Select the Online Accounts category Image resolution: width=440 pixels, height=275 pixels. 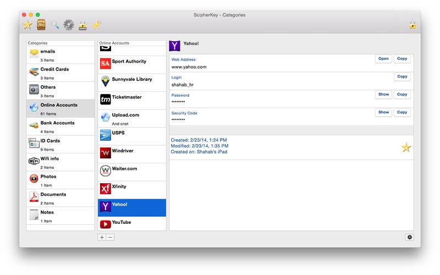[61, 108]
